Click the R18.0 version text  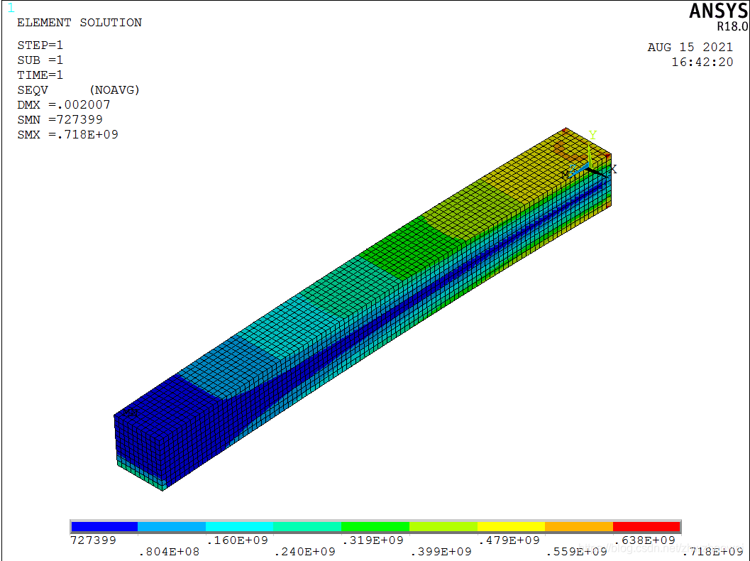coord(732,27)
